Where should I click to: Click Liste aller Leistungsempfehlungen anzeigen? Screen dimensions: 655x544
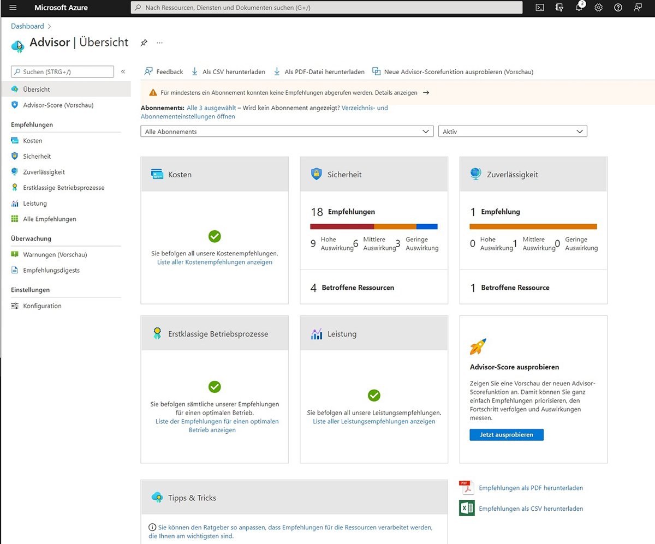374,421
